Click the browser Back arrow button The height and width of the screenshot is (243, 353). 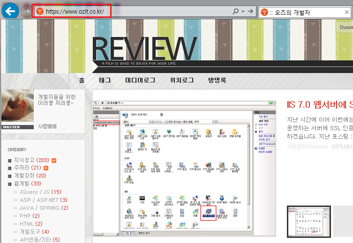click(x=10, y=11)
